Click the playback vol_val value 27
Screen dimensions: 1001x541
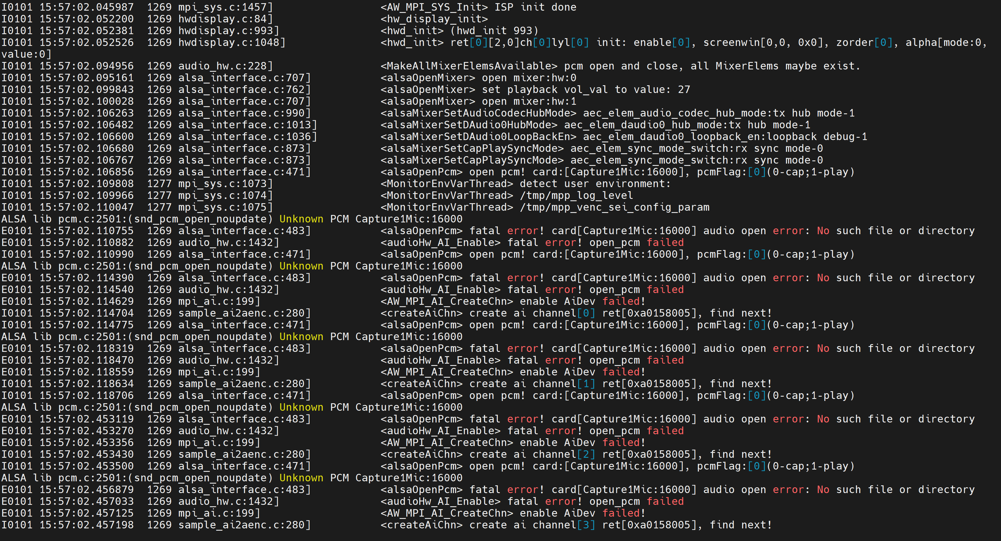[x=684, y=90]
